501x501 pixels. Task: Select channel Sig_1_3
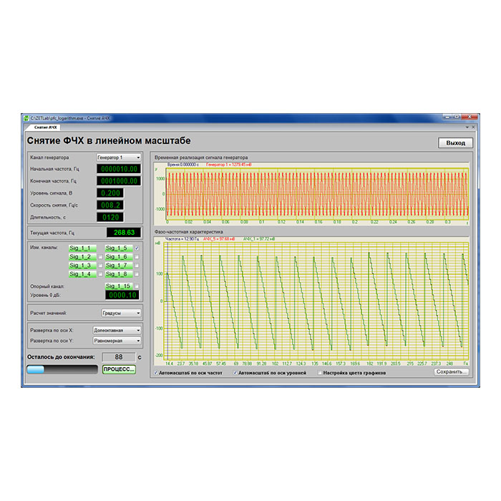coord(82,266)
